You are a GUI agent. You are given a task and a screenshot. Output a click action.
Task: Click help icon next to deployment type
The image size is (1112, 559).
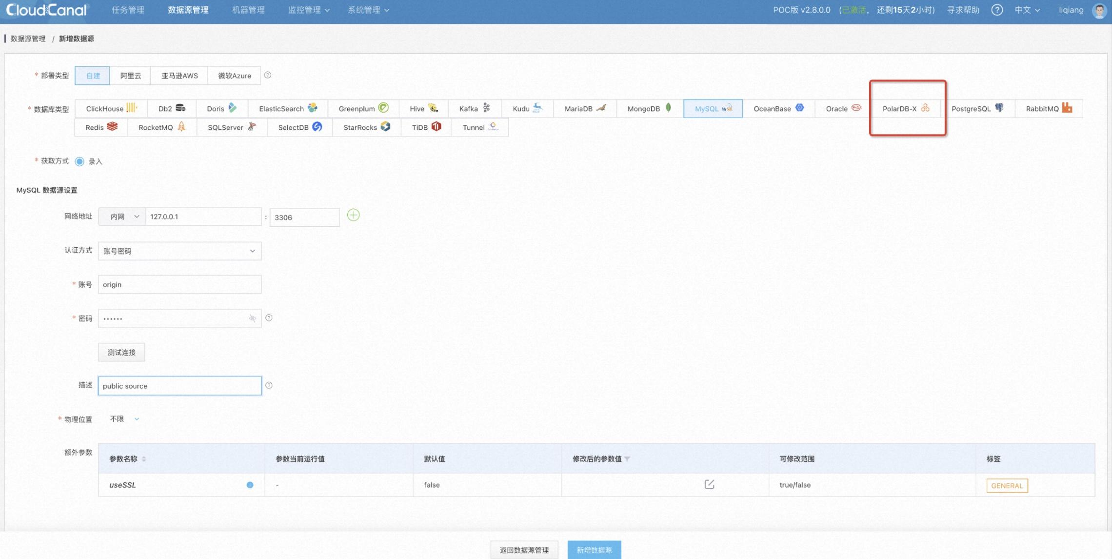268,75
